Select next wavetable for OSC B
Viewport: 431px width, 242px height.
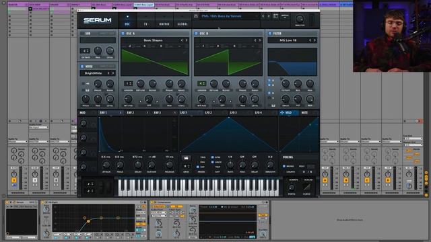260,40
